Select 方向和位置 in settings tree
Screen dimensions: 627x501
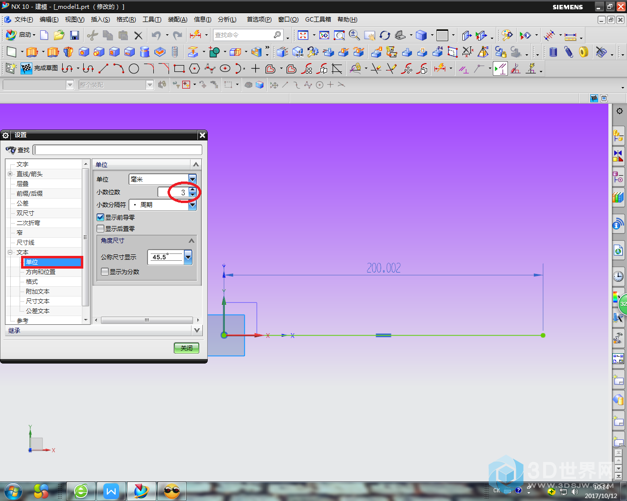click(x=41, y=272)
